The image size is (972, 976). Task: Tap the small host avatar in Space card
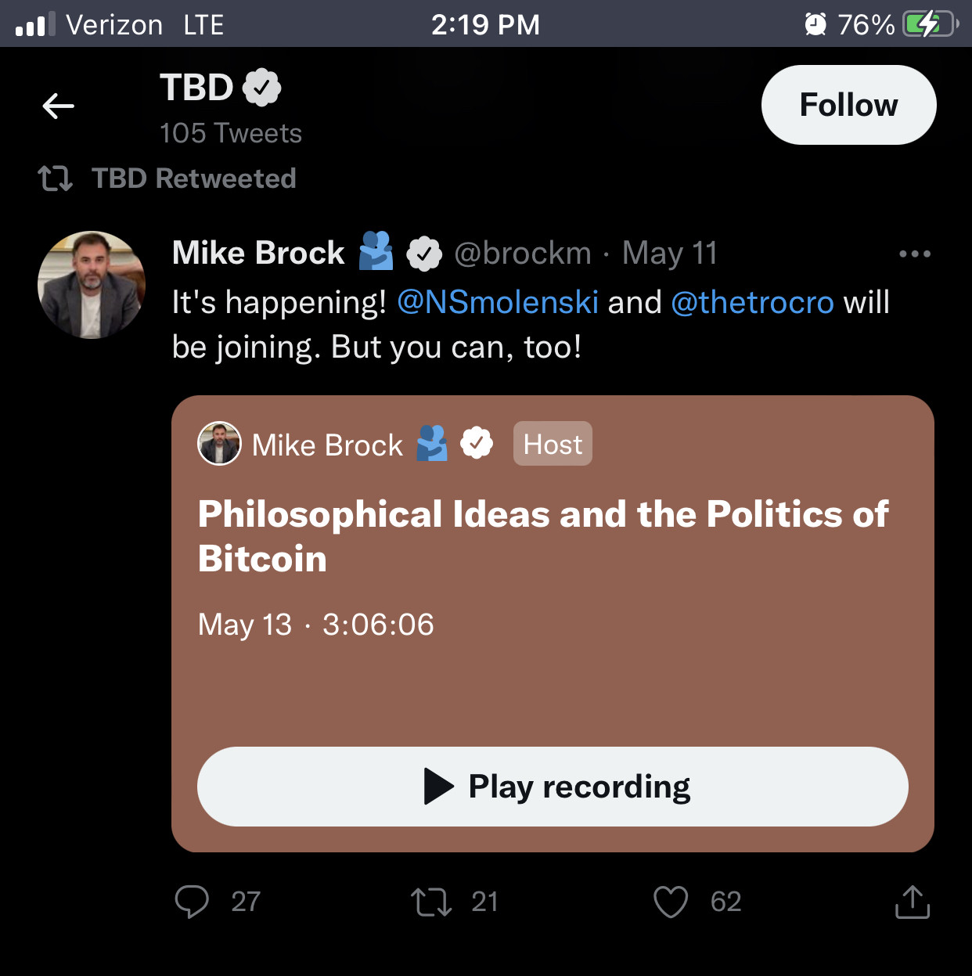[220, 444]
